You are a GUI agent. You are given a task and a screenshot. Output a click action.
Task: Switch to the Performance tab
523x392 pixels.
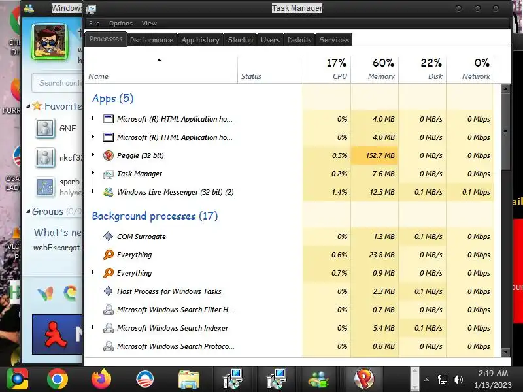point(152,40)
